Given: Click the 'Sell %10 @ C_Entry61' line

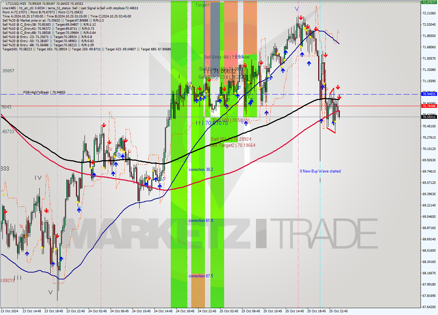Looking at the screenshot, I should (49, 28).
